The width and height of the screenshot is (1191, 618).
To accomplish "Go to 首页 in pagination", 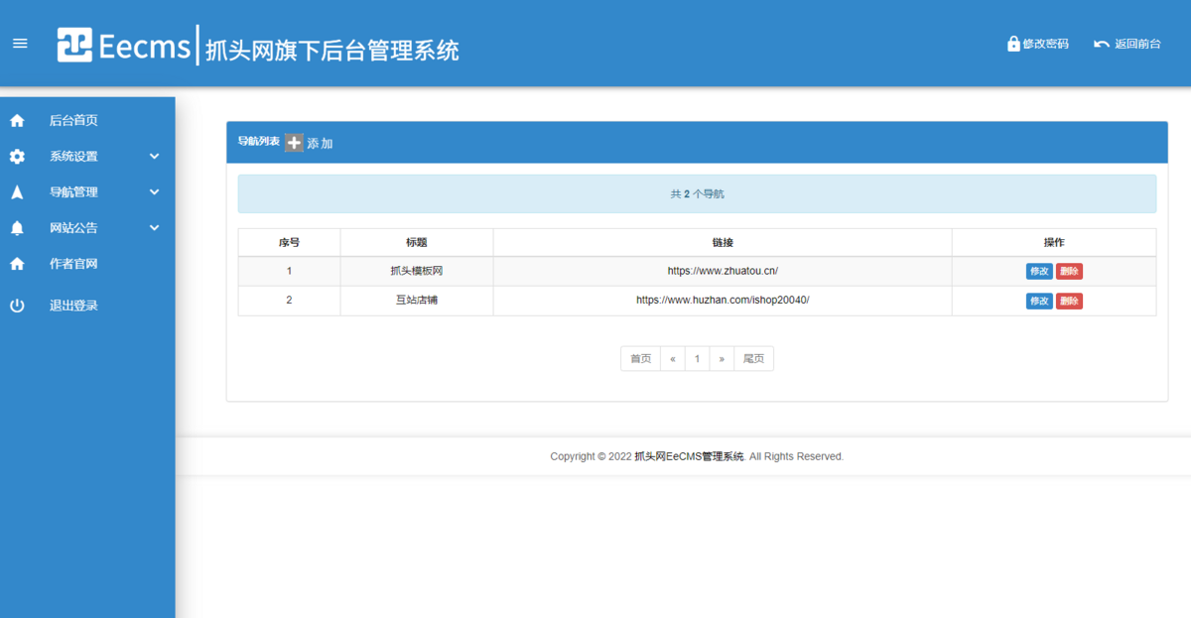I will pyautogui.click(x=641, y=359).
